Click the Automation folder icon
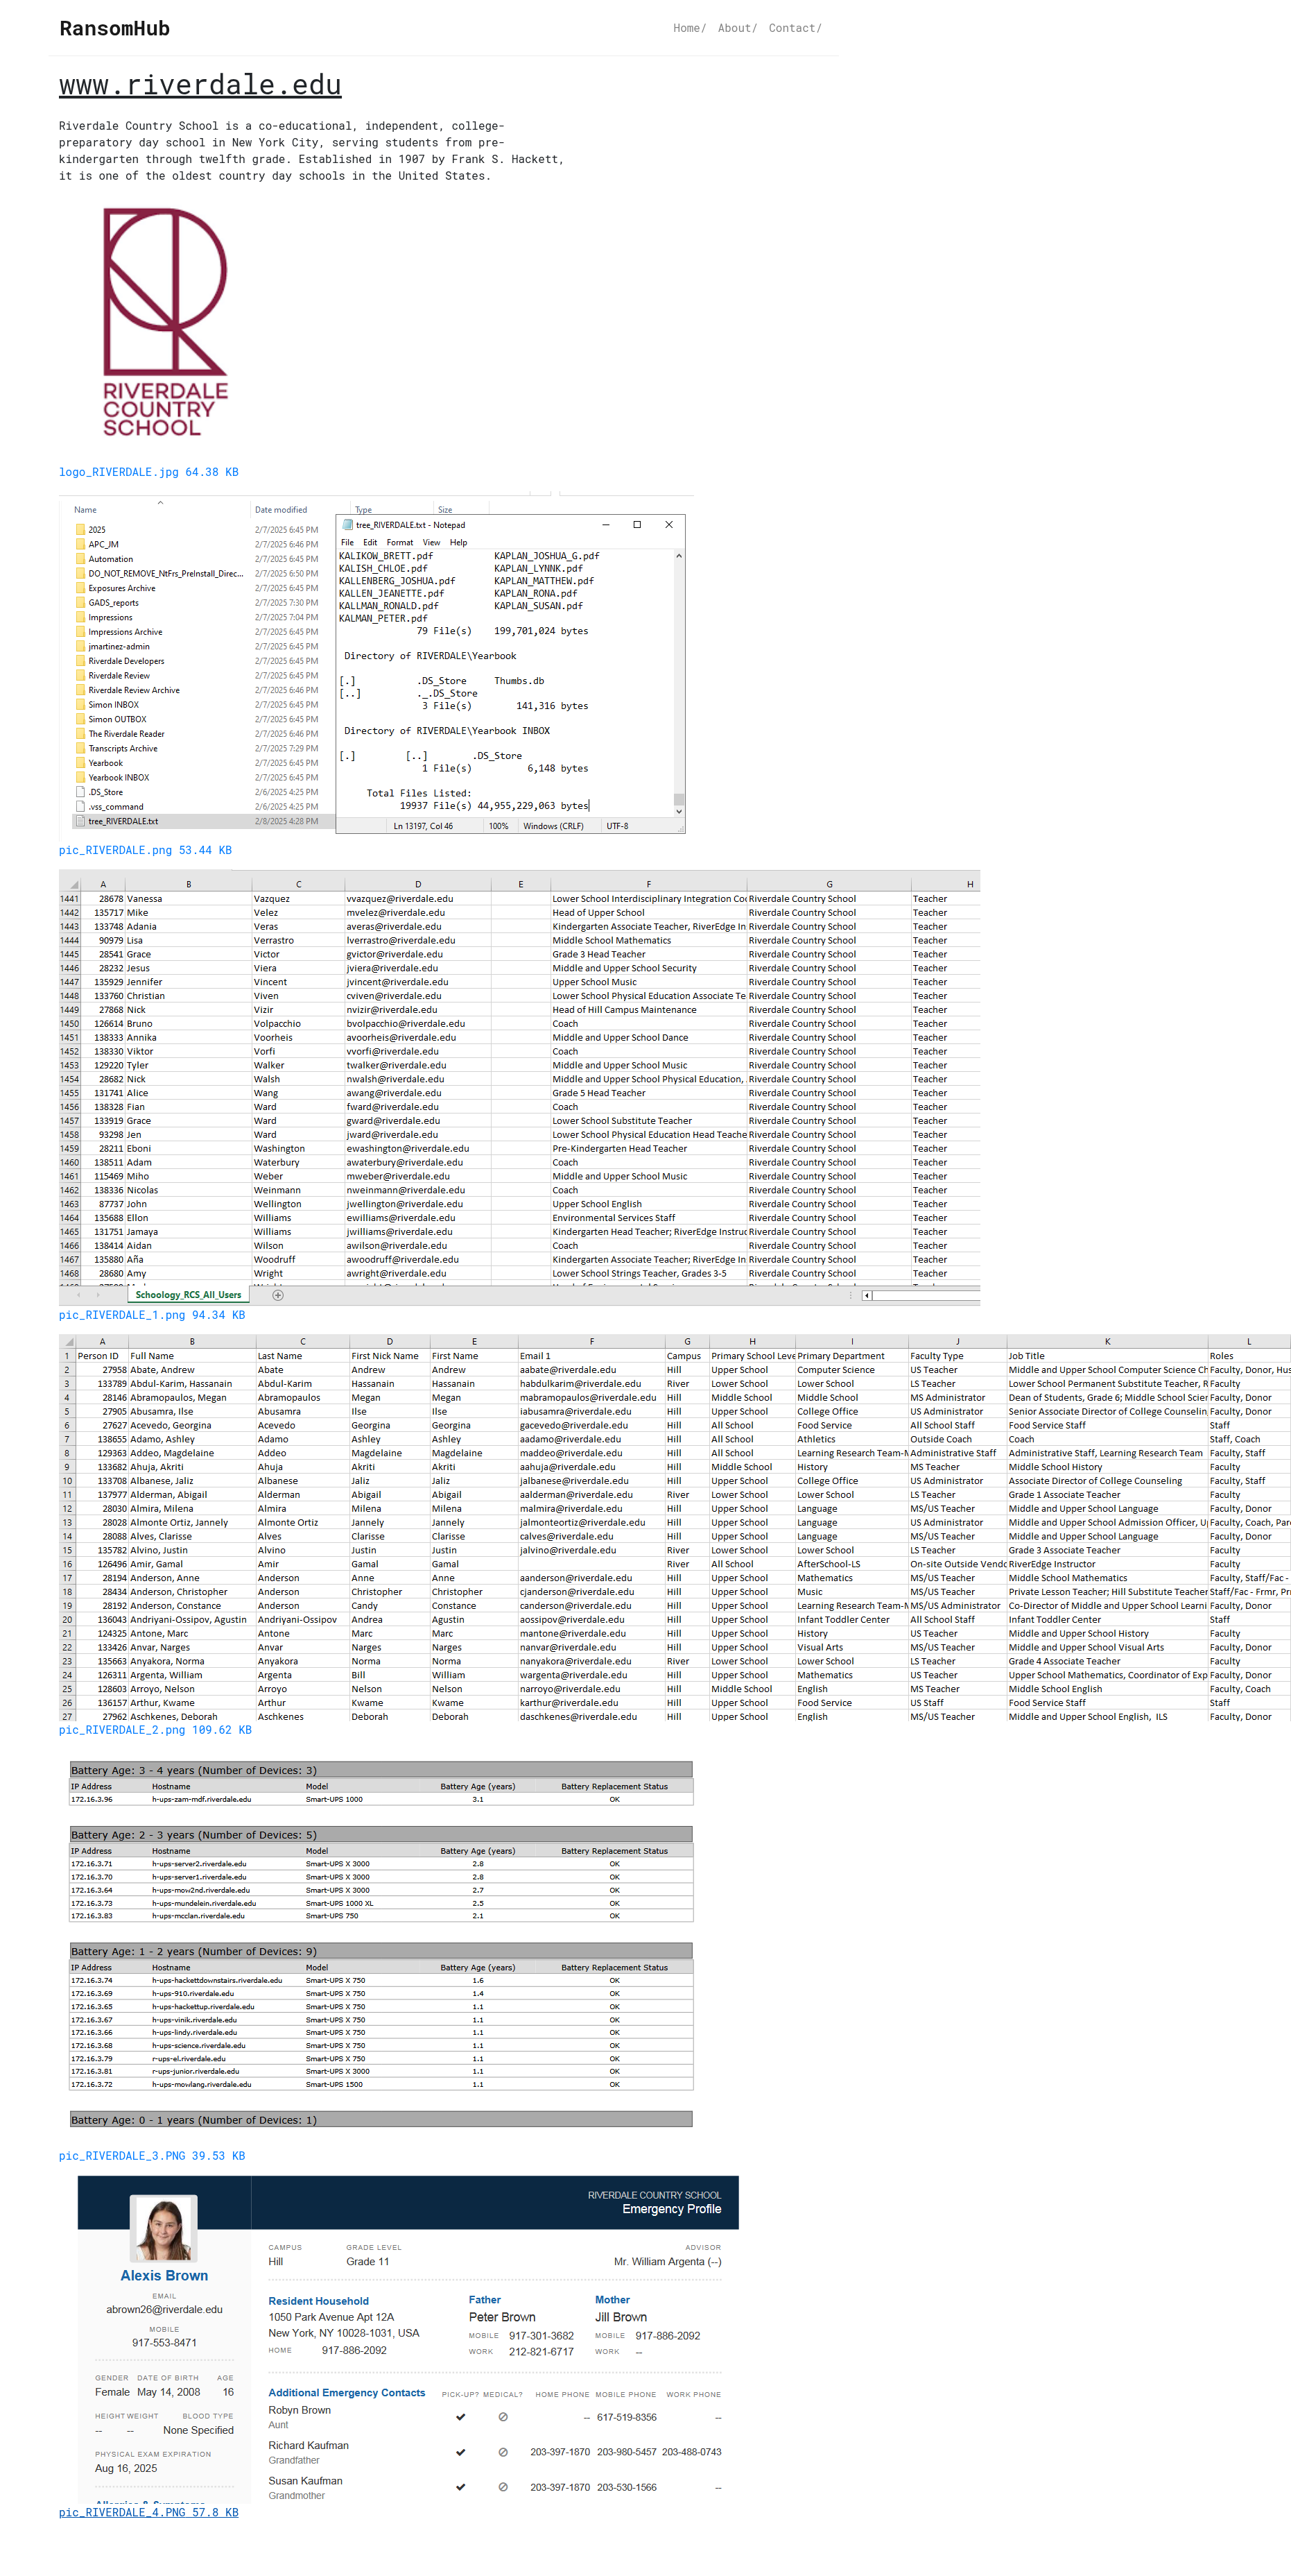 click(x=80, y=559)
